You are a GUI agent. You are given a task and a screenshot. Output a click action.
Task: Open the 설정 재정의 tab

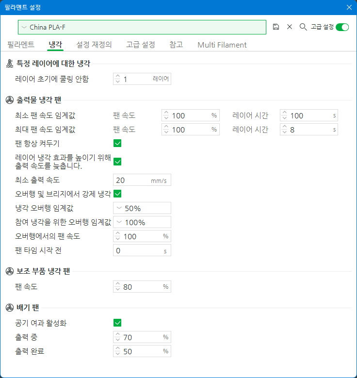tap(94, 45)
